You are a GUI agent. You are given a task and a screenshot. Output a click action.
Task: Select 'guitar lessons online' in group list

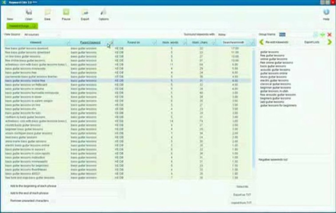click(274, 73)
